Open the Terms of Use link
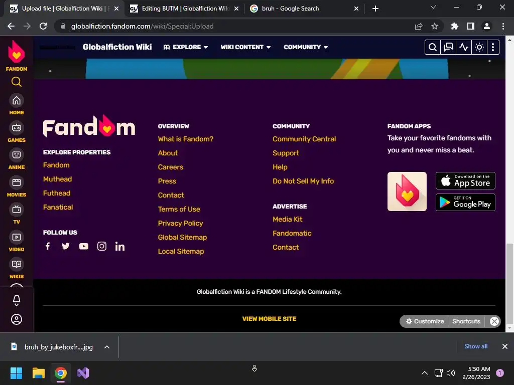514x385 pixels. coord(179,209)
